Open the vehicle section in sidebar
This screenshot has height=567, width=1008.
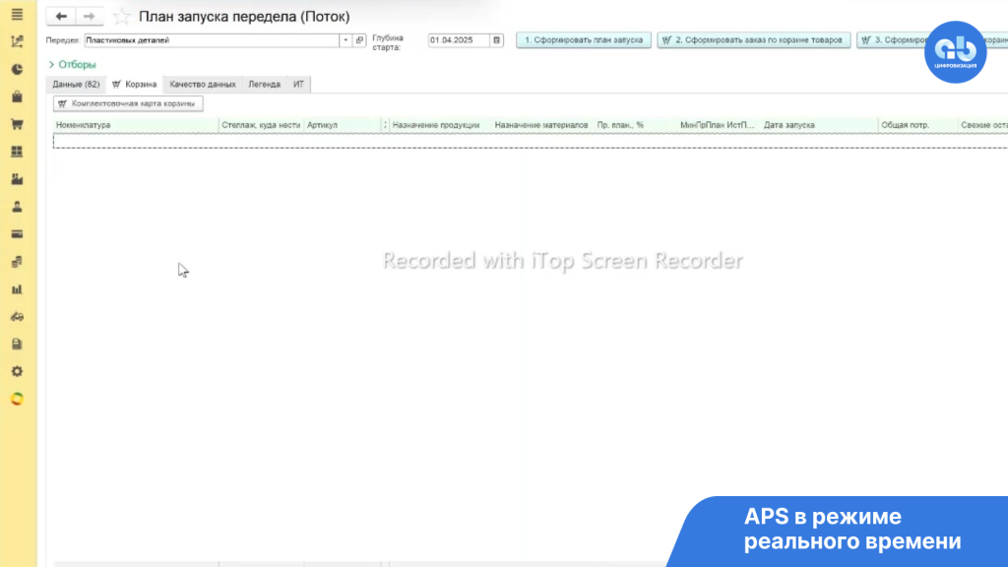point(18,317)
